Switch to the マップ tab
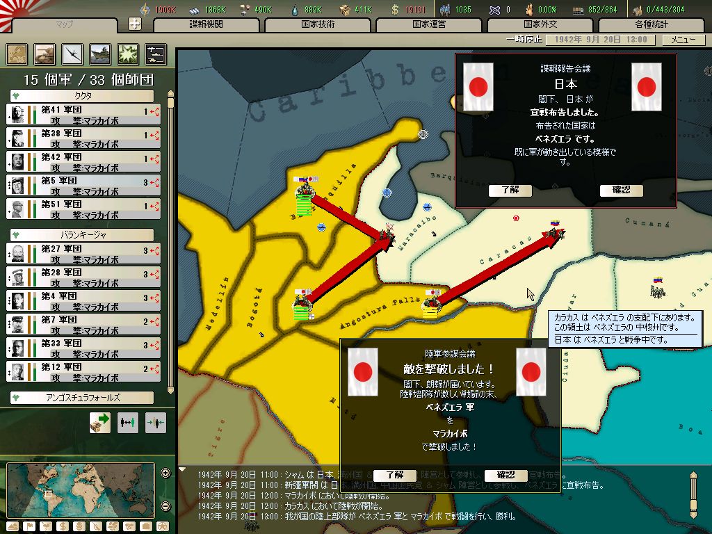This screenshot has height=534, width=712. coord(65,24)
